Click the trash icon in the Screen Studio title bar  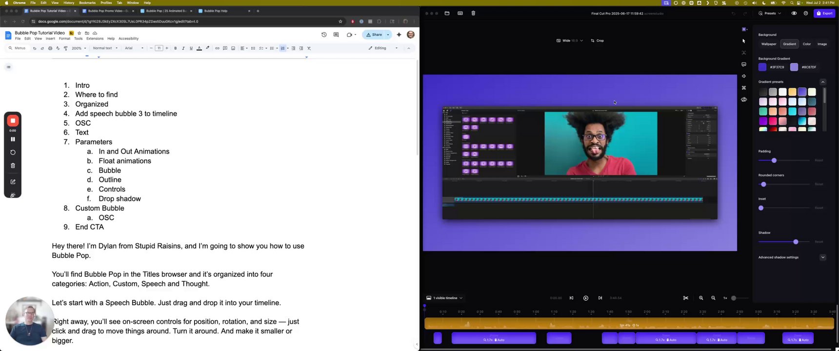(x=473, y=13)
